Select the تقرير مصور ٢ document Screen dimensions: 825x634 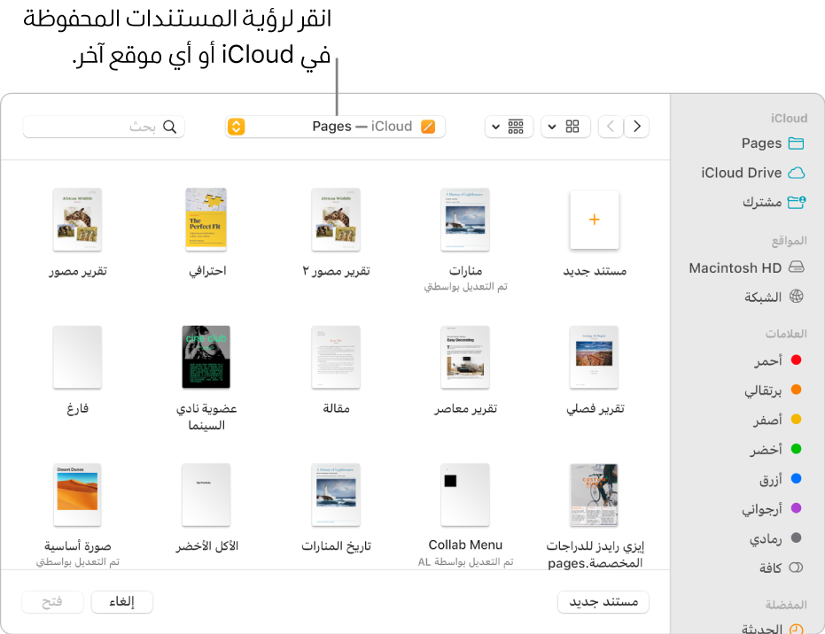[x=336, y=220]
